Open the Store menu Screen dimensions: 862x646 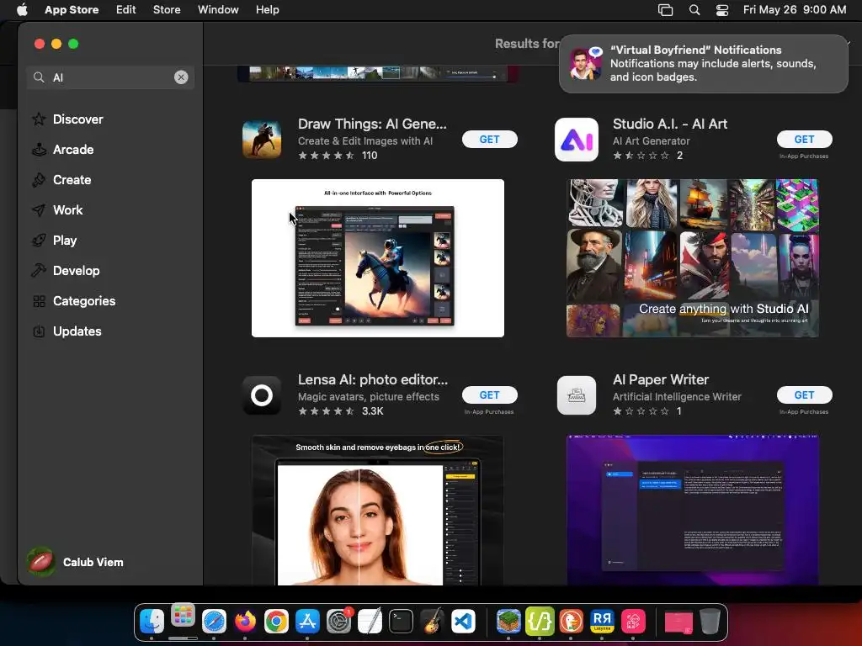[x=167, y=10]
